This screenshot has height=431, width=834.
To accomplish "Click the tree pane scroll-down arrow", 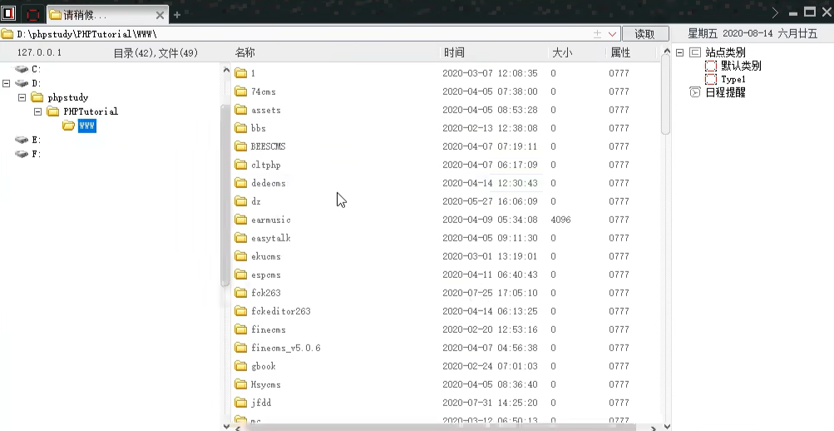I will [226, 426].
